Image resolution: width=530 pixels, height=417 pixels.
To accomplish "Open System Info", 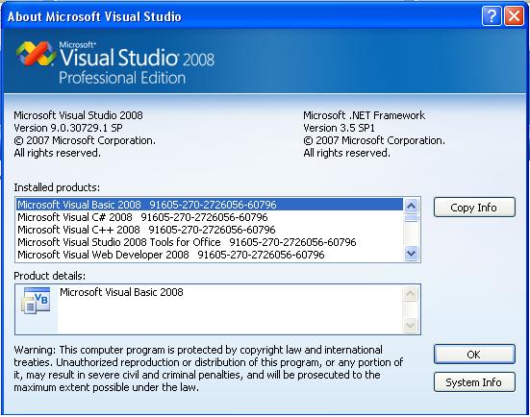I will pos(474,382).
